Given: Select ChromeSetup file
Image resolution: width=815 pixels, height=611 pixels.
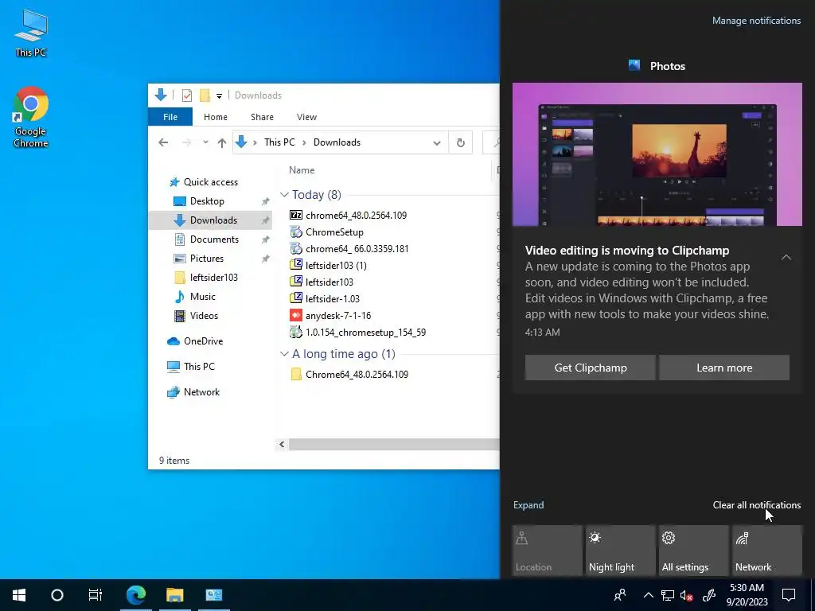Looking at the screenshot, I should point(334,232).
